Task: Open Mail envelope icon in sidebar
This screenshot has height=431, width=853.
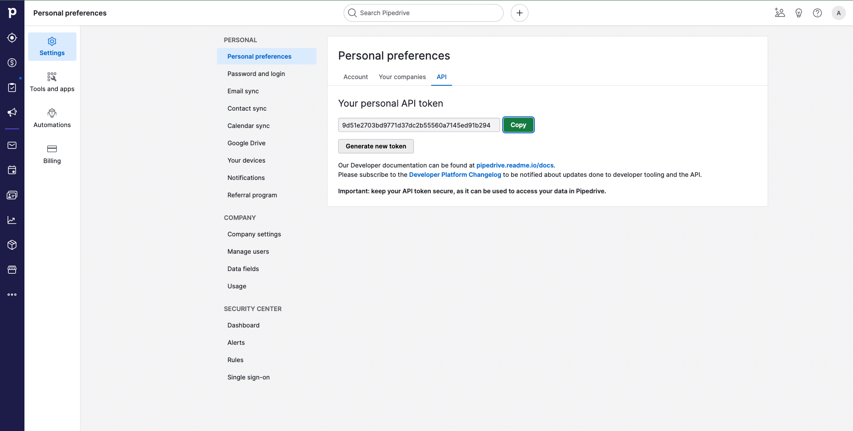Action: coord(12,145)
